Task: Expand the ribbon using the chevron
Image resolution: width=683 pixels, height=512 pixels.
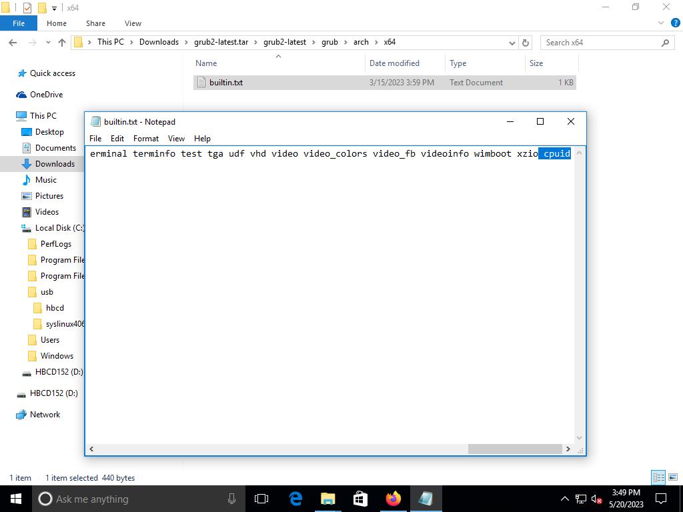Action: 661,23
